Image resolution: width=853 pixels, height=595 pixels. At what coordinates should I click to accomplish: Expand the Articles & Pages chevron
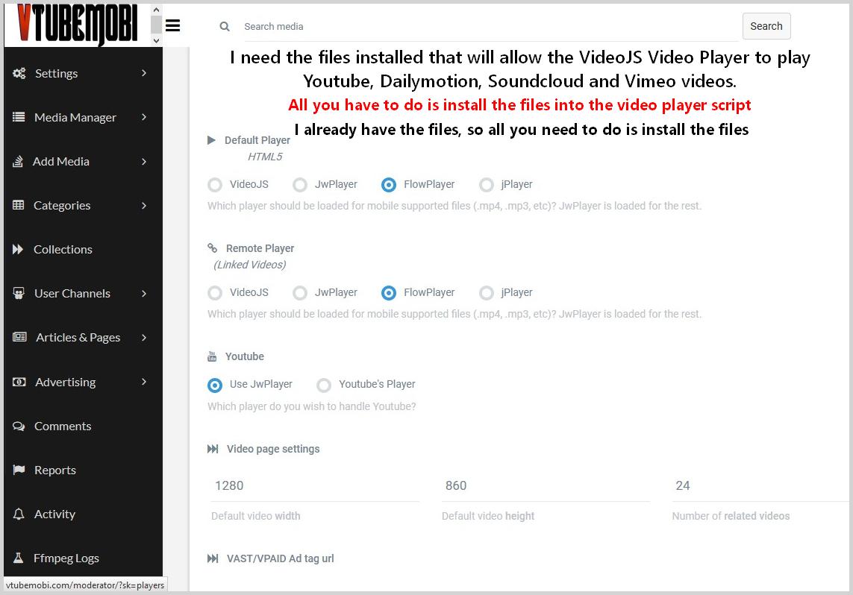pyautogui.click(x=144, y=338)
